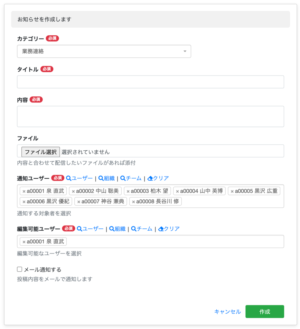Enable the メール通知する checkbox
300x329 pixels.
pos(20,269)
